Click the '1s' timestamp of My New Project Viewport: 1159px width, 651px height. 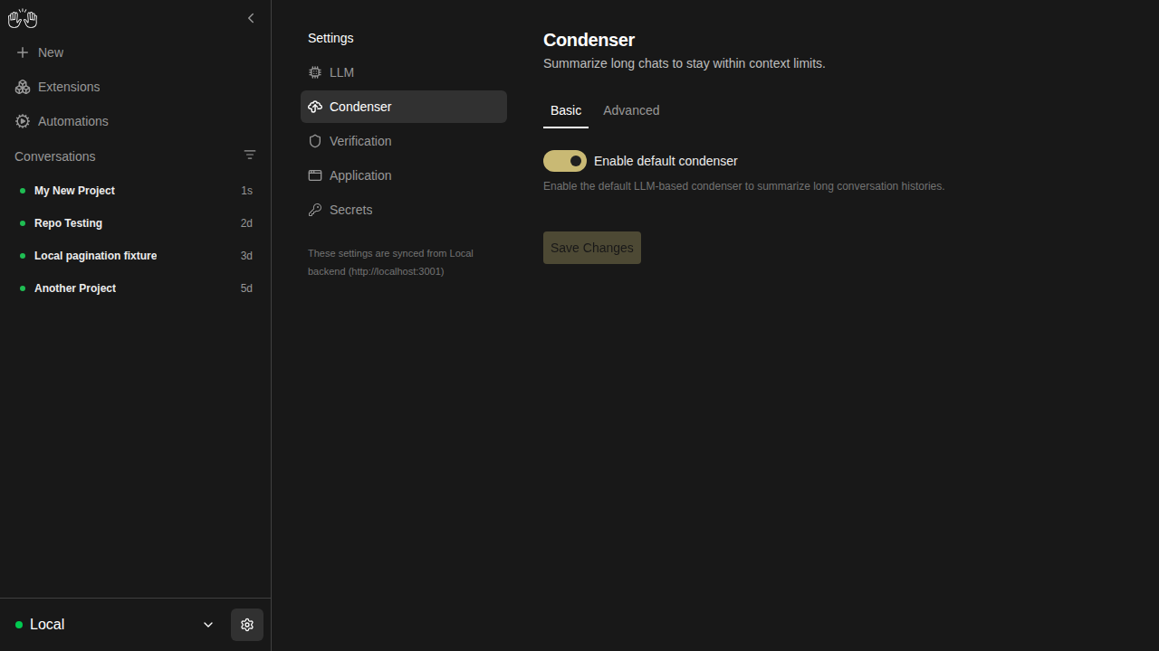coord(246,191)
